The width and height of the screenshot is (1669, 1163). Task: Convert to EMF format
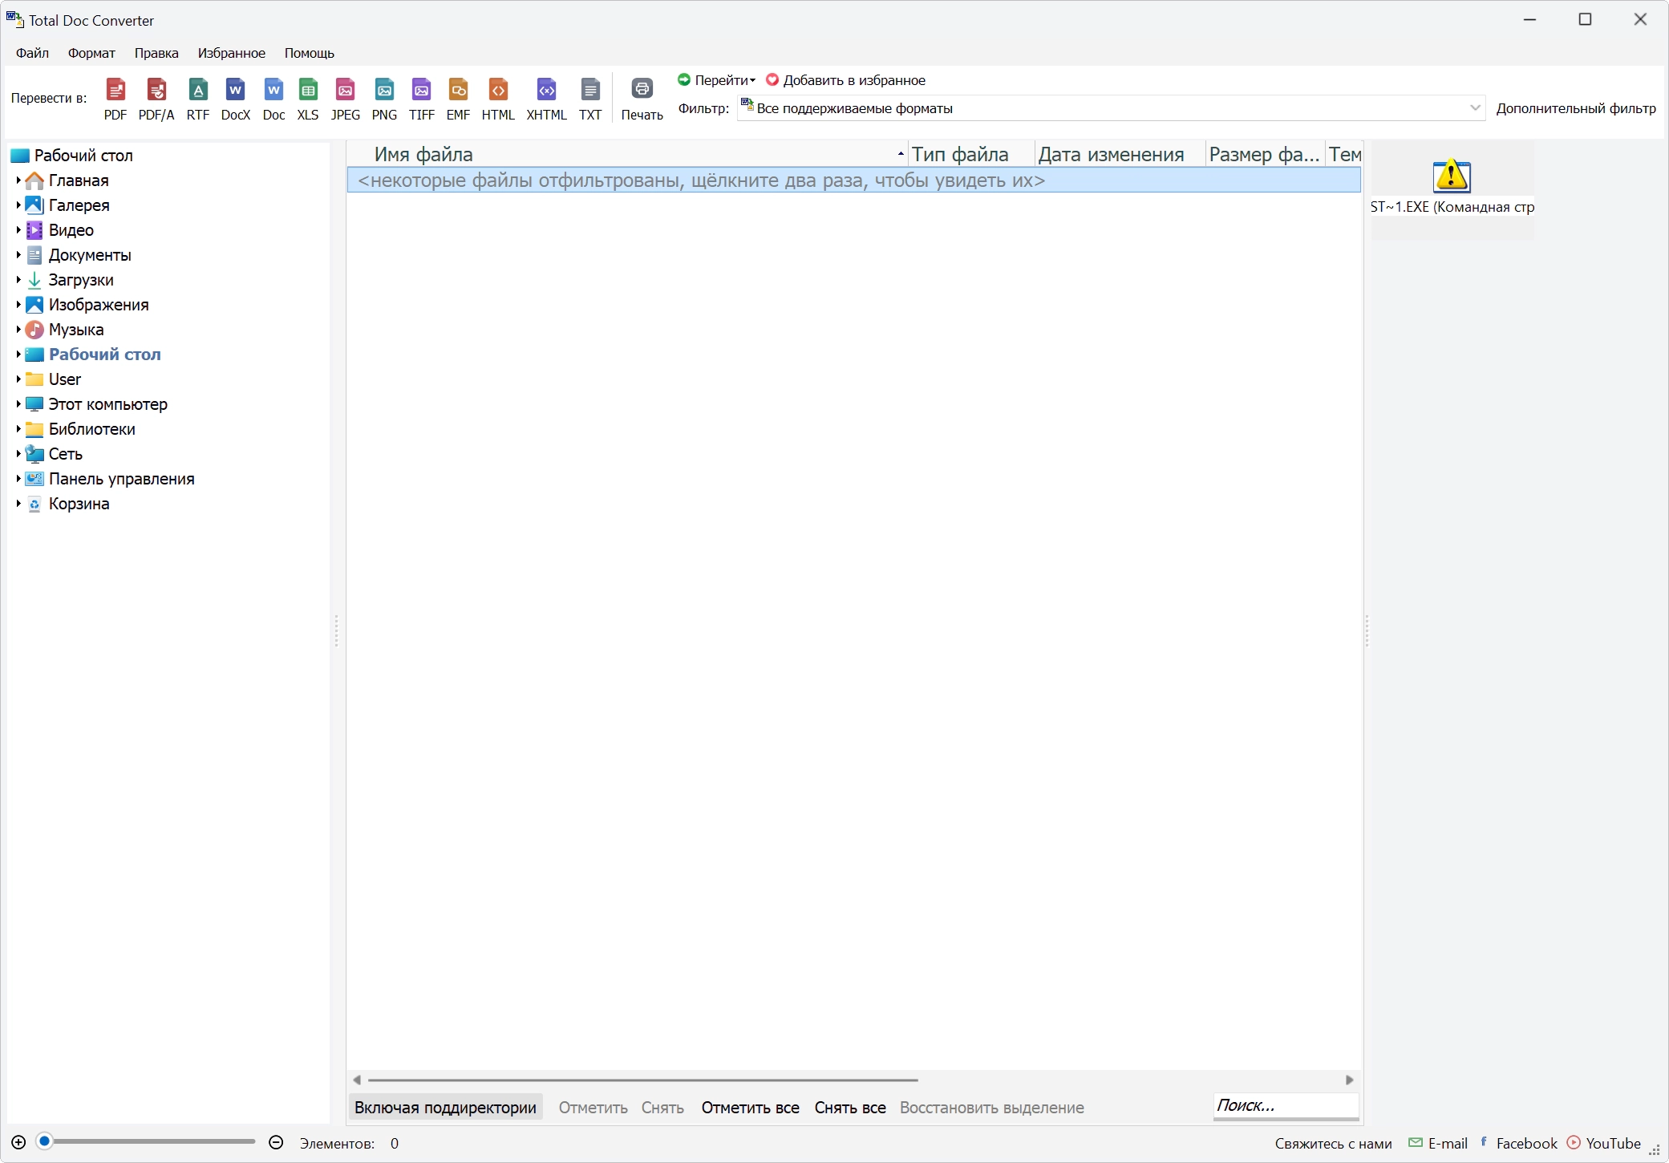tap(459, 99)
